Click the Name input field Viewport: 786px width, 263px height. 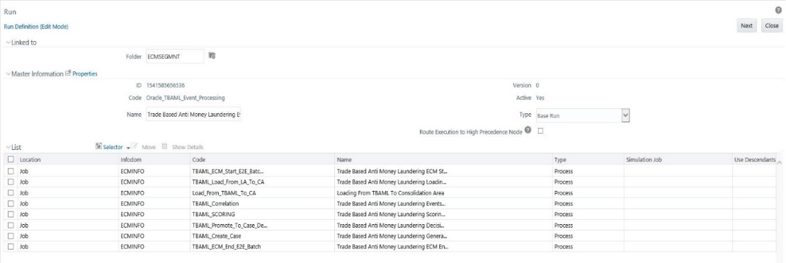(193, 115)
